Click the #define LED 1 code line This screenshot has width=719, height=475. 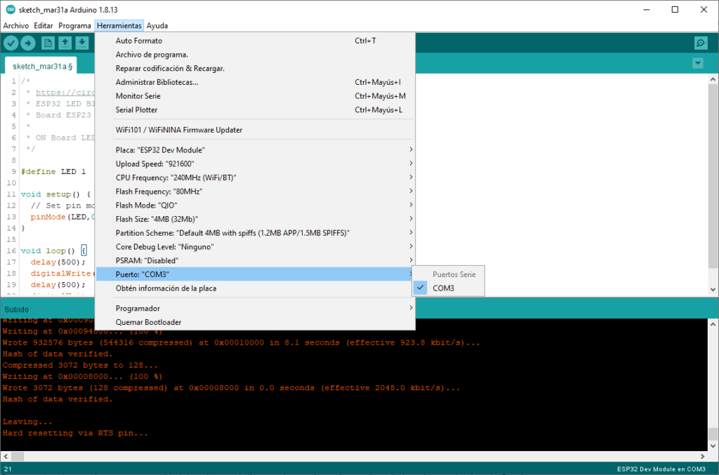[53, 171]
